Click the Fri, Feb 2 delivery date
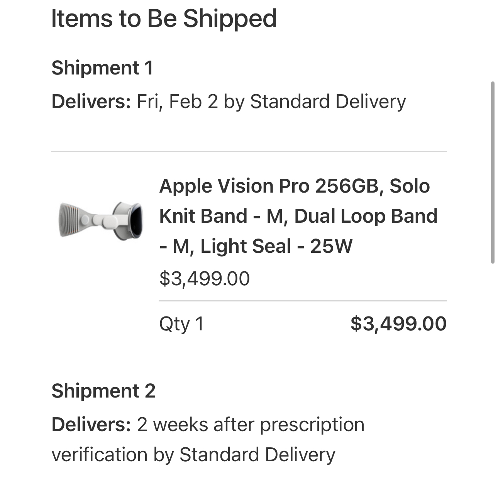The height and width of the screenshot is (484, 498). coord(177,102)
